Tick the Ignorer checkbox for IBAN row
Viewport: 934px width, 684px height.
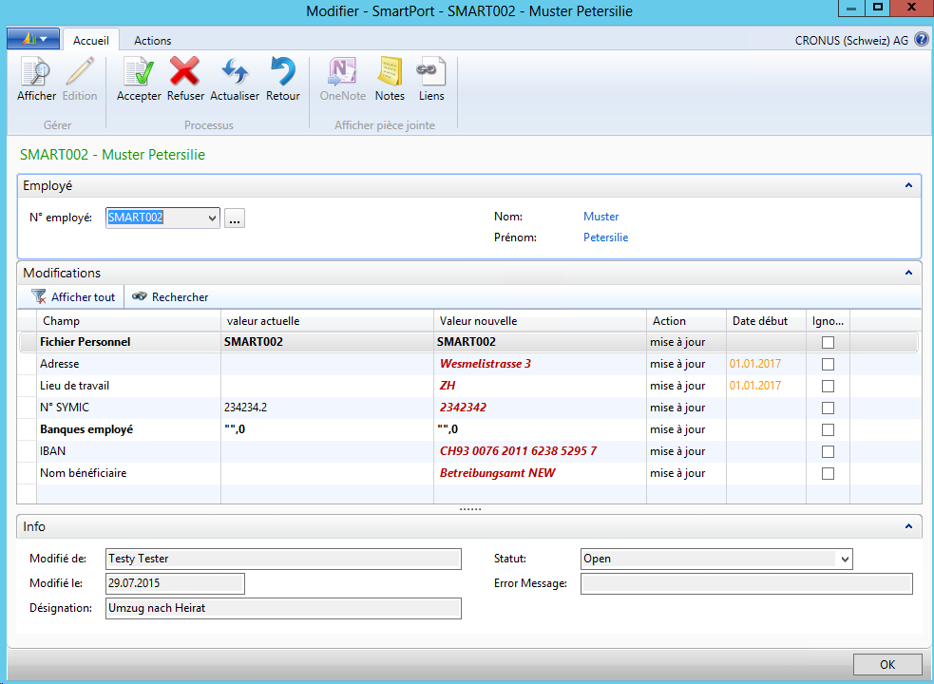pyautogui.click(x=828, y=451)
